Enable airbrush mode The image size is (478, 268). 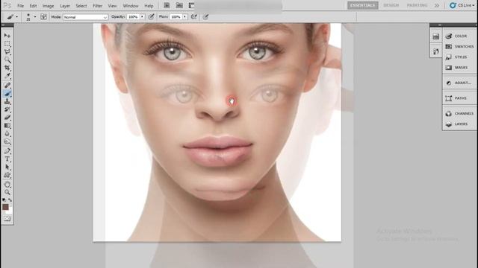click(194, 17)
